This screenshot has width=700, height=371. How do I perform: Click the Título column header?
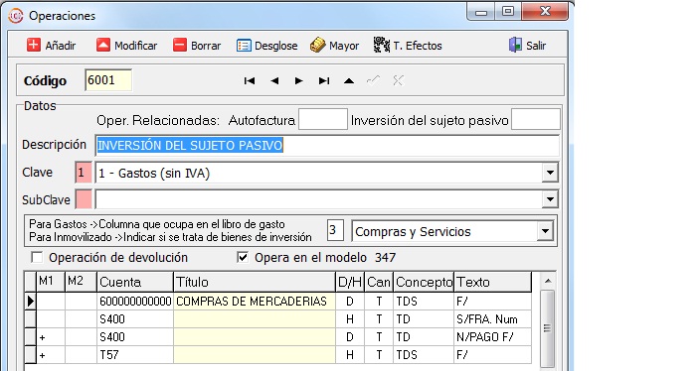click(x=254, y=282)
